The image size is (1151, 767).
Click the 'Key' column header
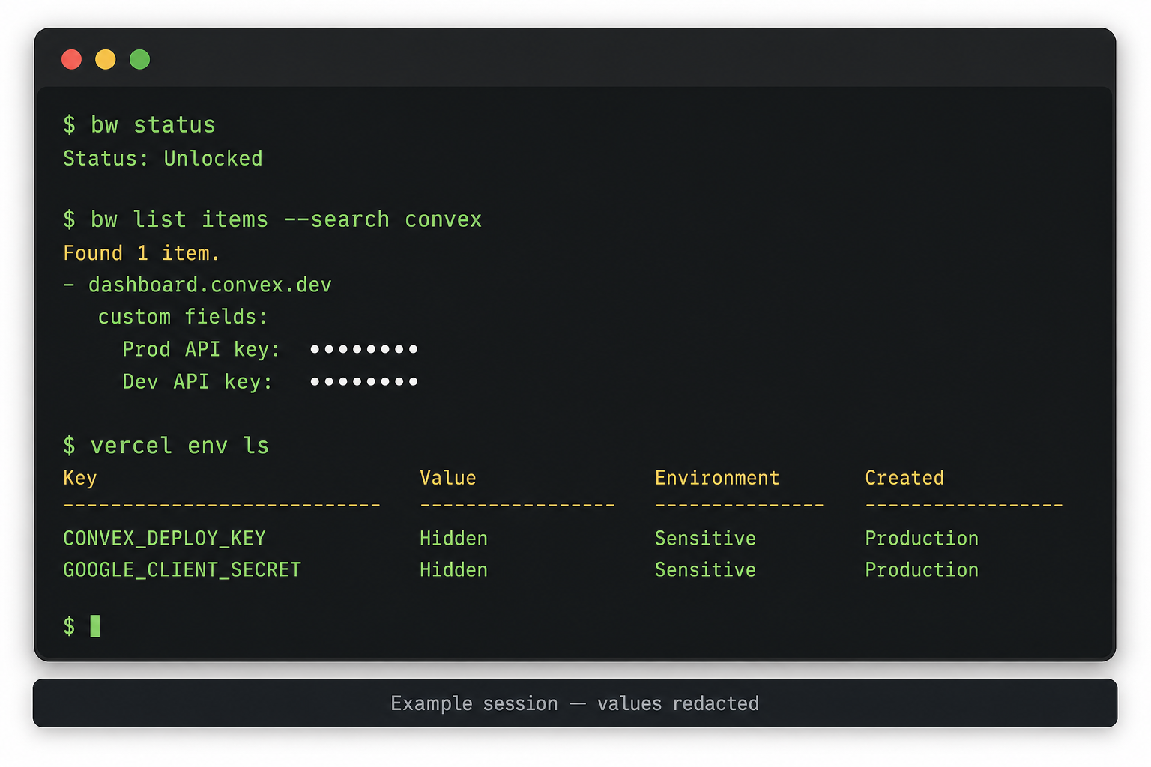point(80,479)
